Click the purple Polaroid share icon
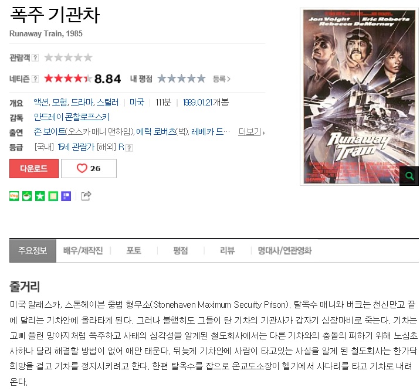Image resolution: width=420 pixels, height=391 pixels. pyautogui.click(x=66, y=196)
